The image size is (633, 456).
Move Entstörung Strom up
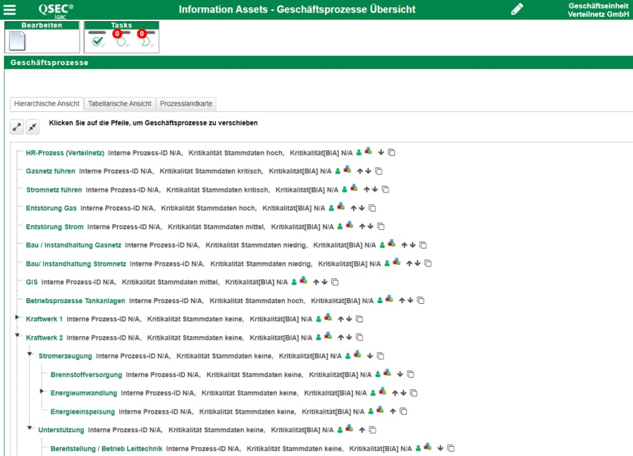coord(362,227)
